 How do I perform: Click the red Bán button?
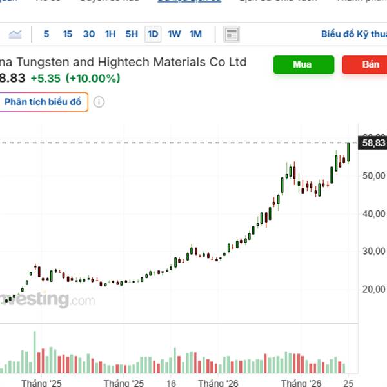(x=364, y=64)
